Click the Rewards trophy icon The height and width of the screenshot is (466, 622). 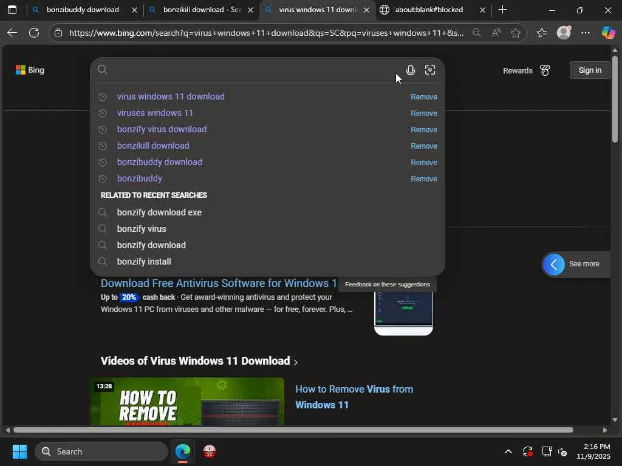coord(545,70)
